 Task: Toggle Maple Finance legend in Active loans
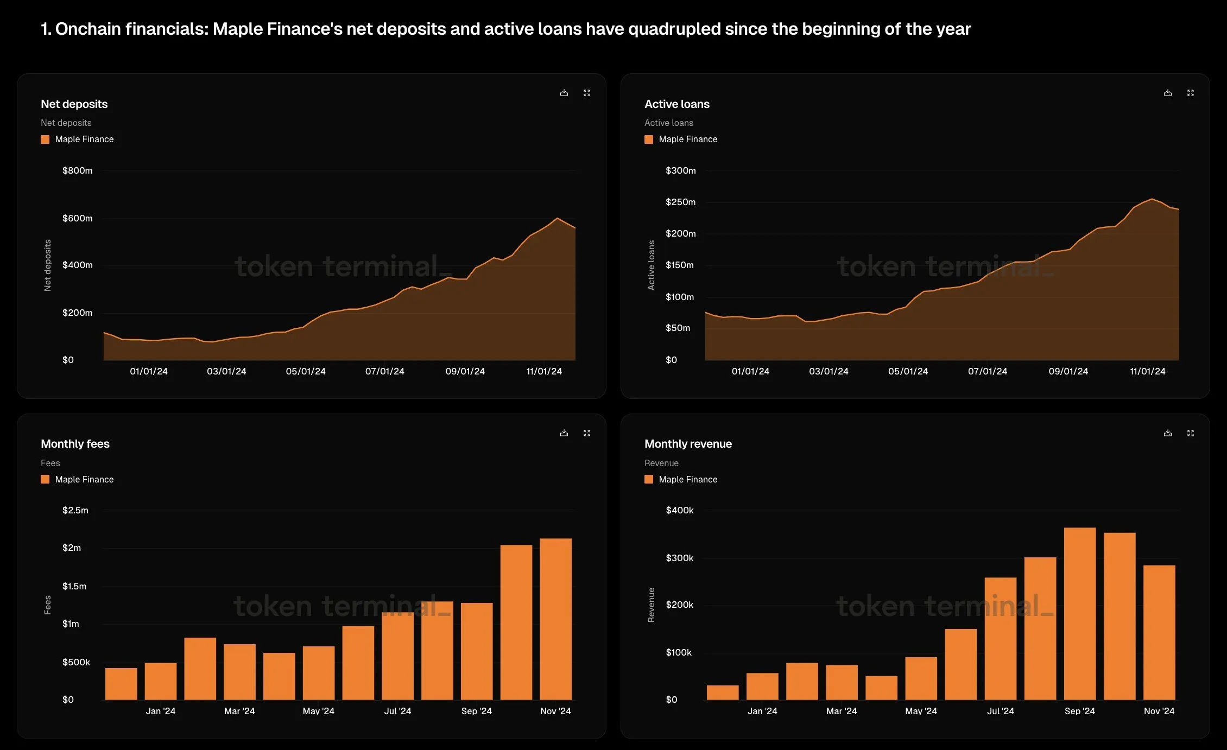tap(681, 139)
